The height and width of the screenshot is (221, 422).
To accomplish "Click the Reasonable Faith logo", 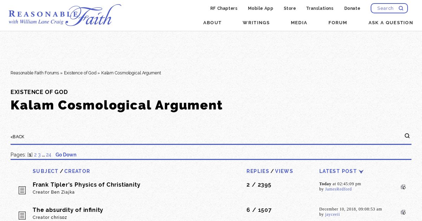I will (65, 15).
